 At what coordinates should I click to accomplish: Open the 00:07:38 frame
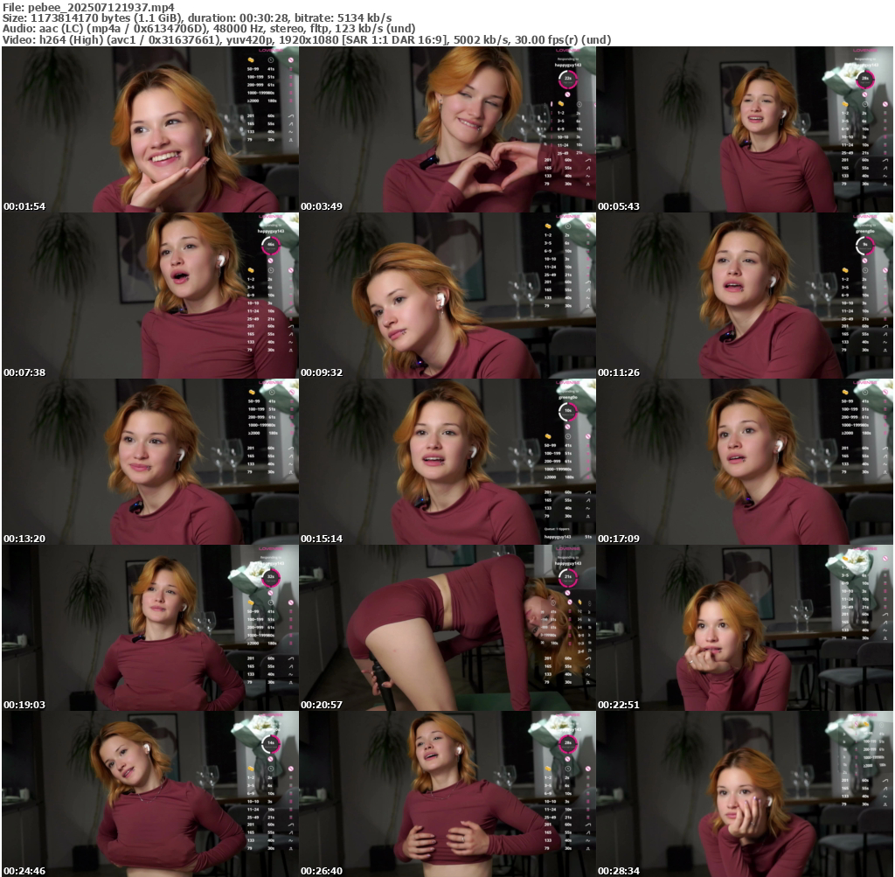[x=150, y=296]
